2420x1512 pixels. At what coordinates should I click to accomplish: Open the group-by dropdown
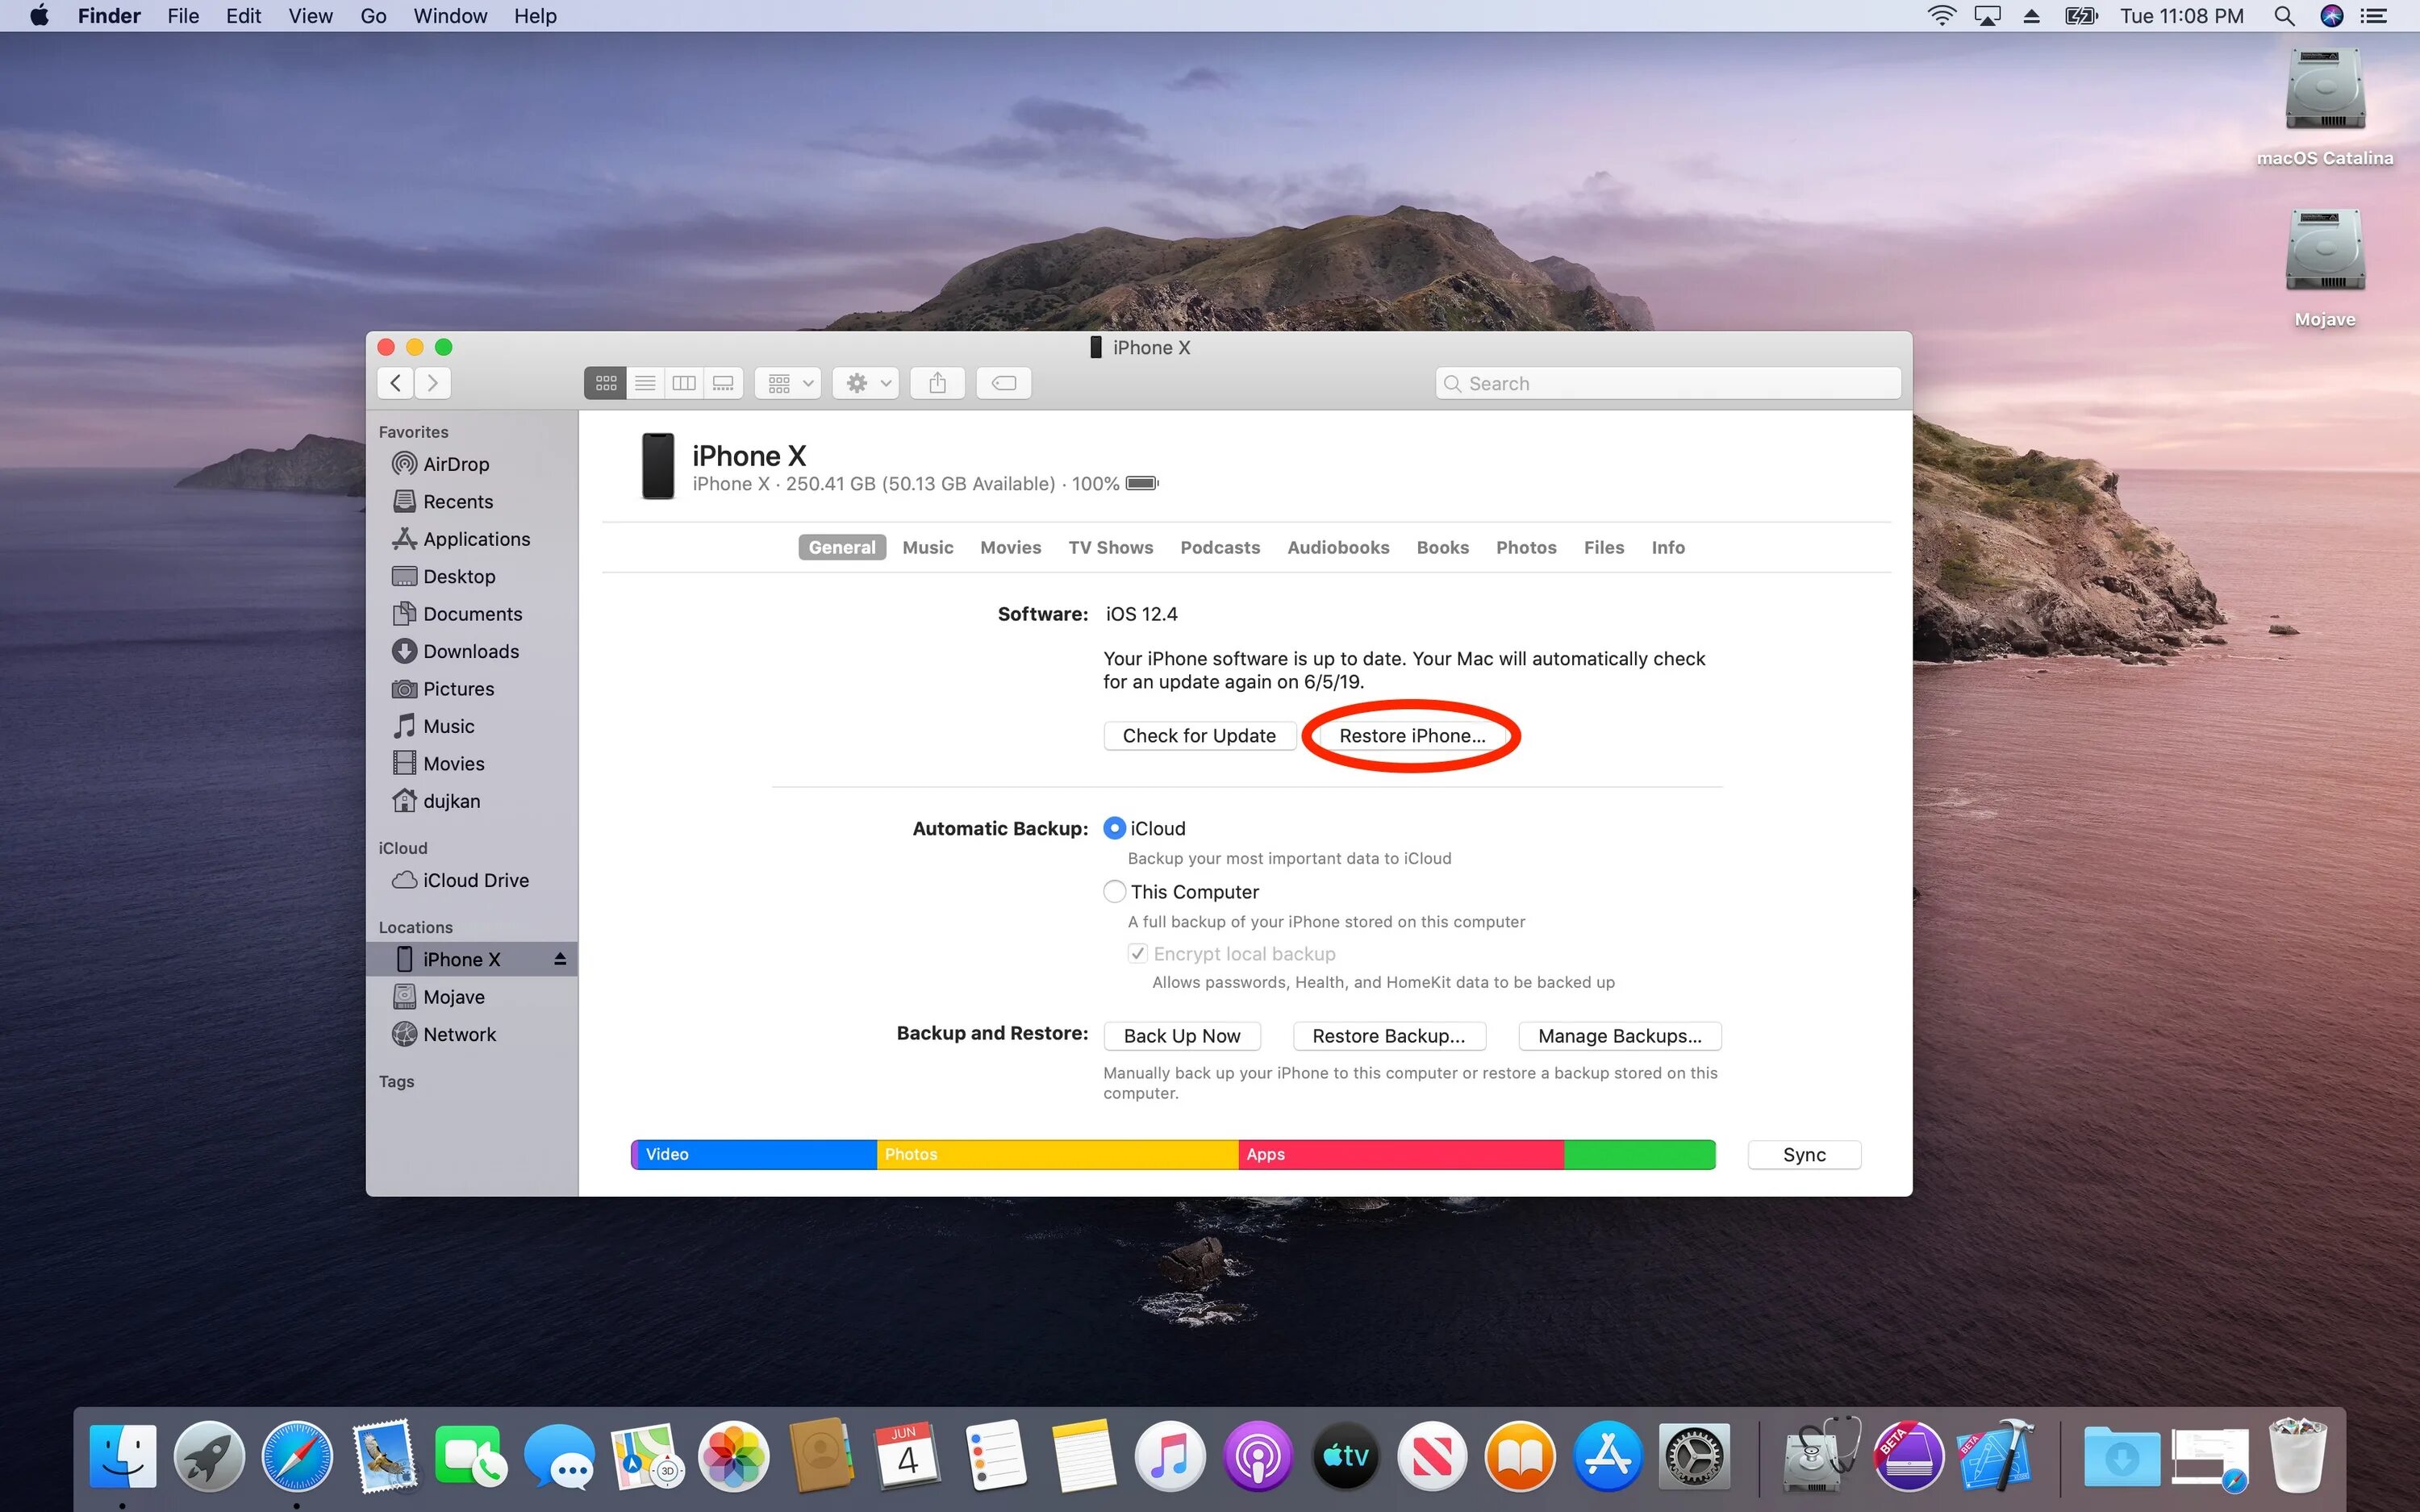point(788,383)
